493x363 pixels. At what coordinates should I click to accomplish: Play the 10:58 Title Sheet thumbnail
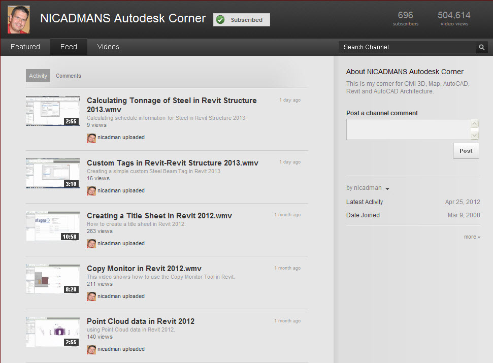pyautogui.click(x=52, y=226)
